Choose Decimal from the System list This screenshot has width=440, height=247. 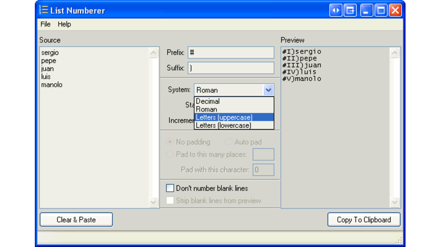coord(234,101)
